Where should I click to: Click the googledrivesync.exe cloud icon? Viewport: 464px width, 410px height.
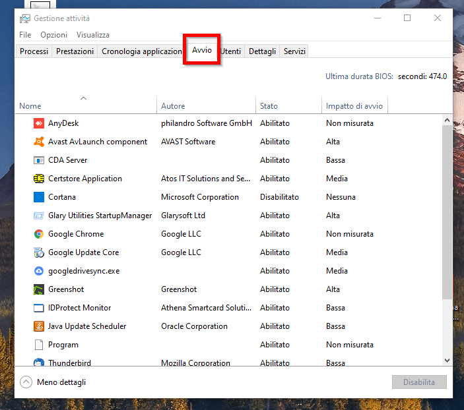[x=39, y=271]
